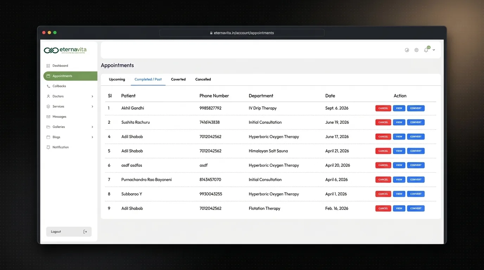Expand the Services submenu chevron
Screen dimensions: 484x270
click(x=93, y=107)
